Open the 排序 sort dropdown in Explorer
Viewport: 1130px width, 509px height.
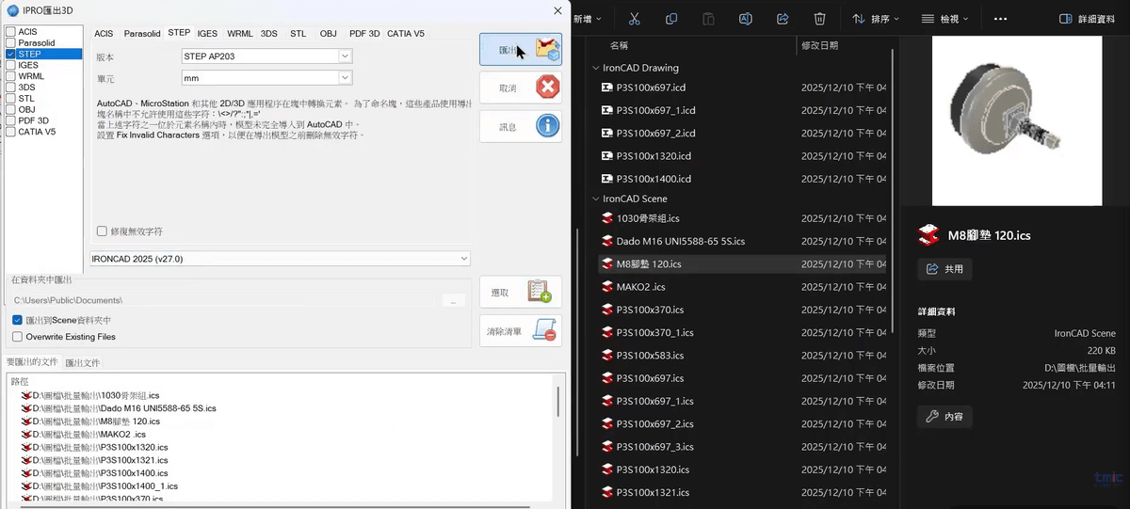tap(876, 19)
